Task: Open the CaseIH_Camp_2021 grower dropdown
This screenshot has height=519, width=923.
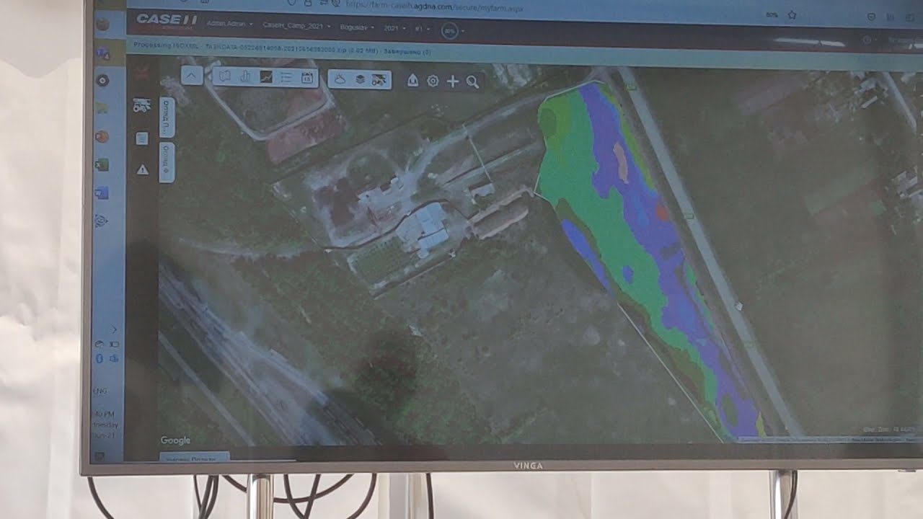Action: pyautogui.click(x=297, y=26)
